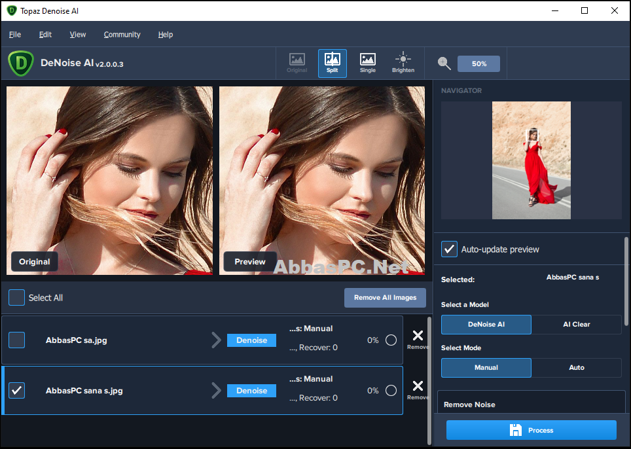Check the Select All checkbox
Viewport: 631px width, 449px height.
(x=16, y=298)
